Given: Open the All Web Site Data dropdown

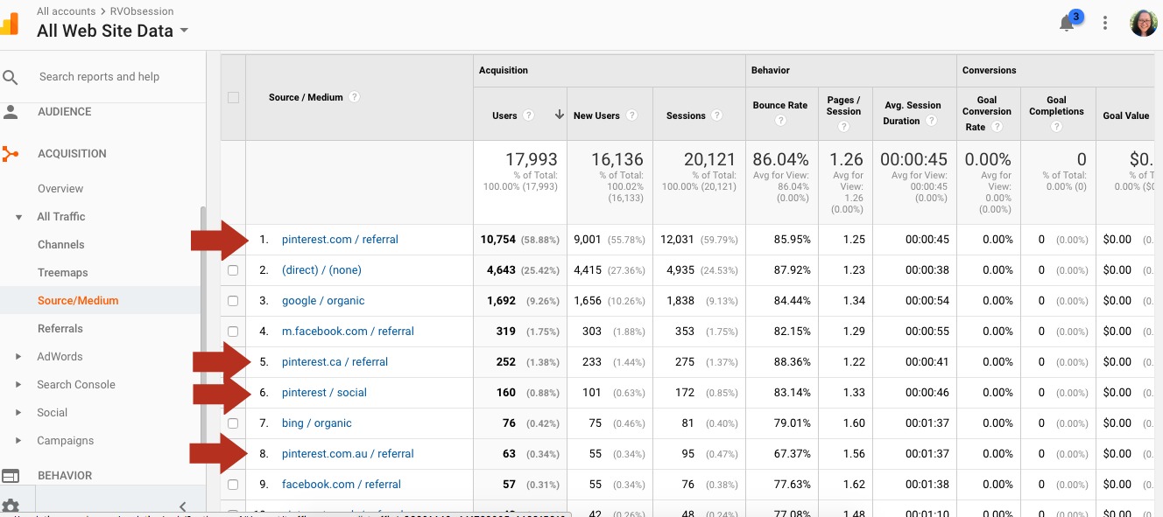Looking at the screenshot, I should coord(113,31).
